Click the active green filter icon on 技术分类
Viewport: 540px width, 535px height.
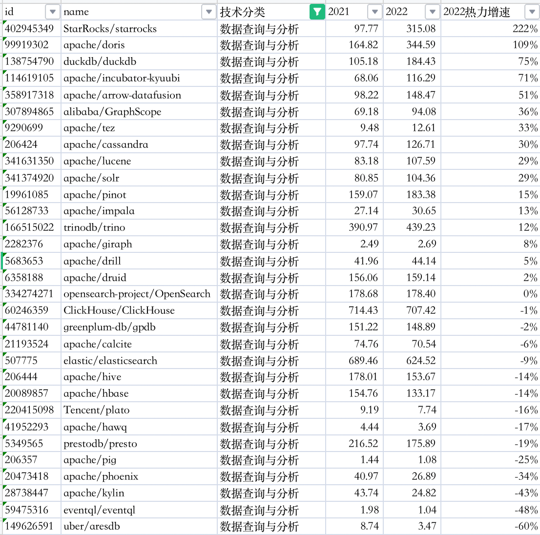pos(317,12)
